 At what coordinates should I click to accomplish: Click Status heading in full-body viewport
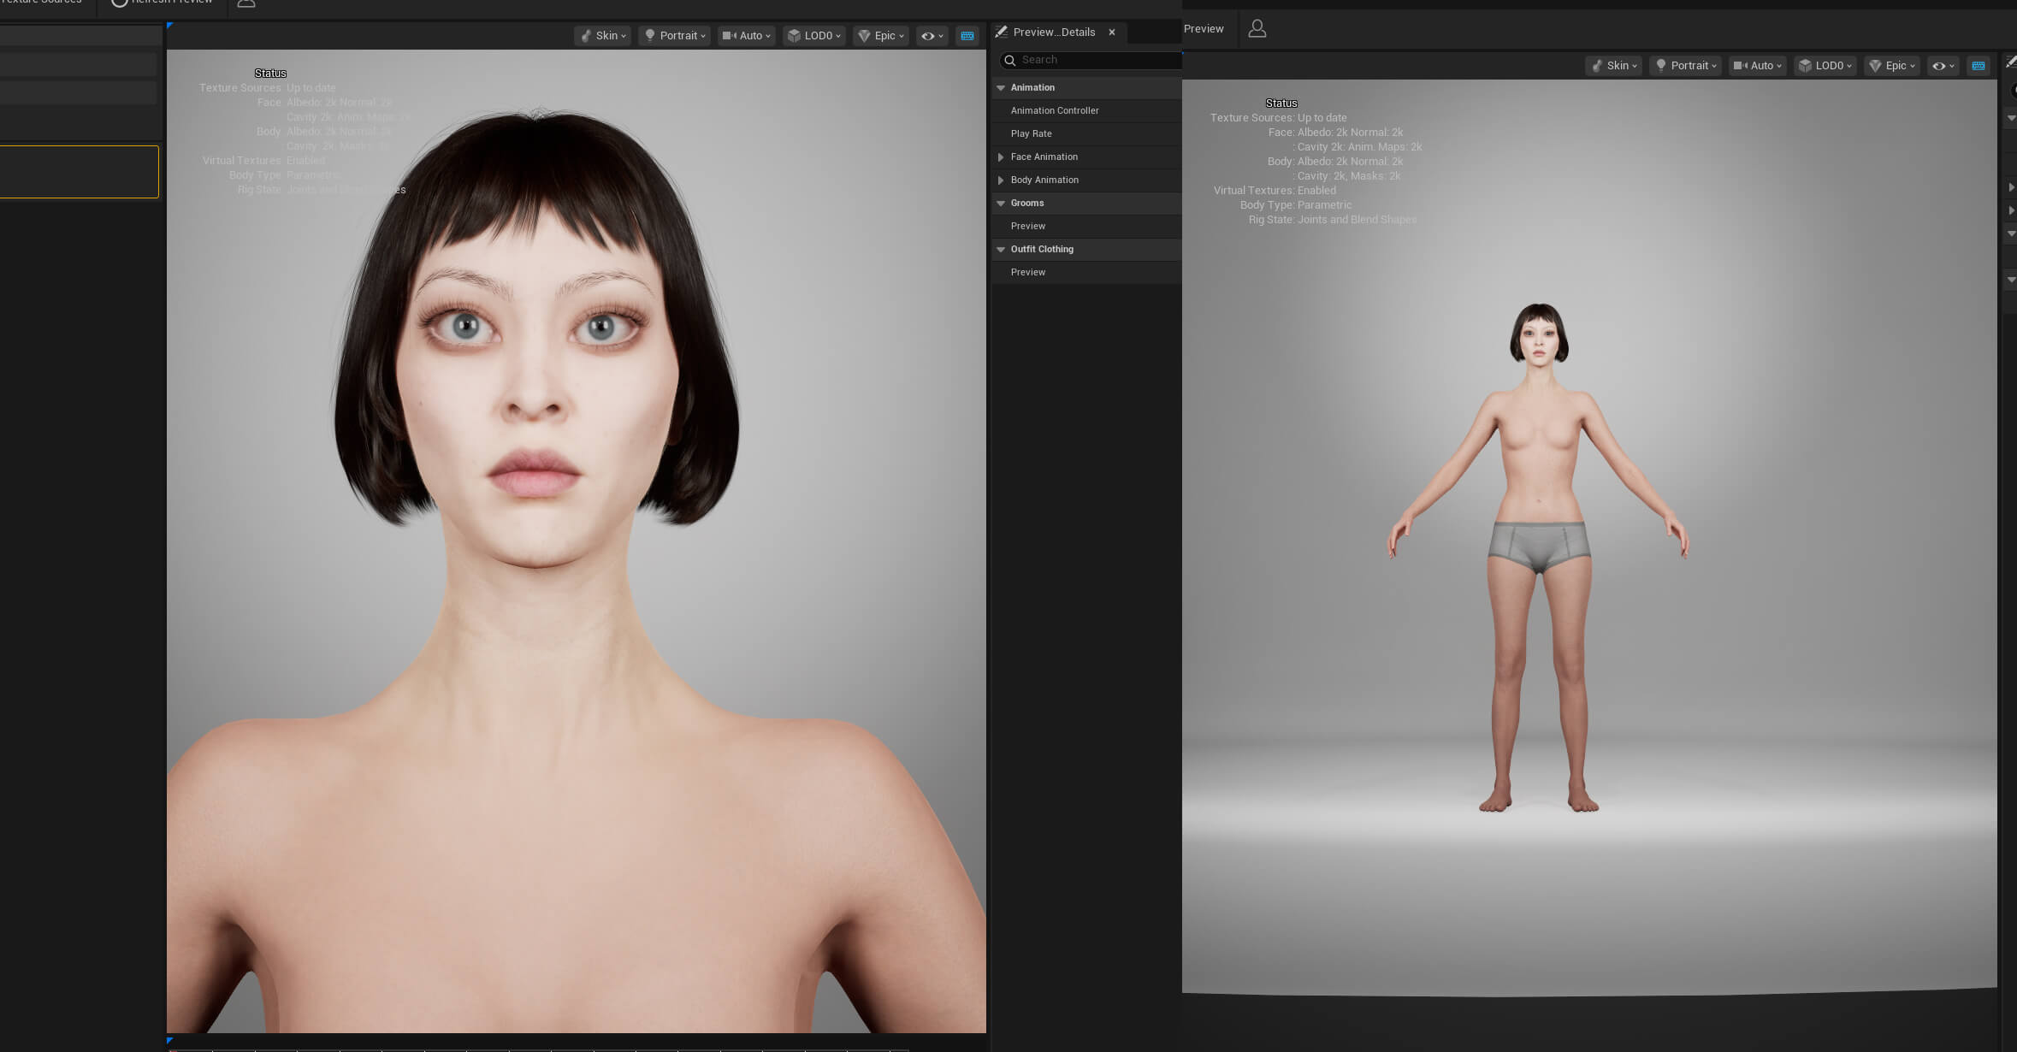coord(1281,103)
